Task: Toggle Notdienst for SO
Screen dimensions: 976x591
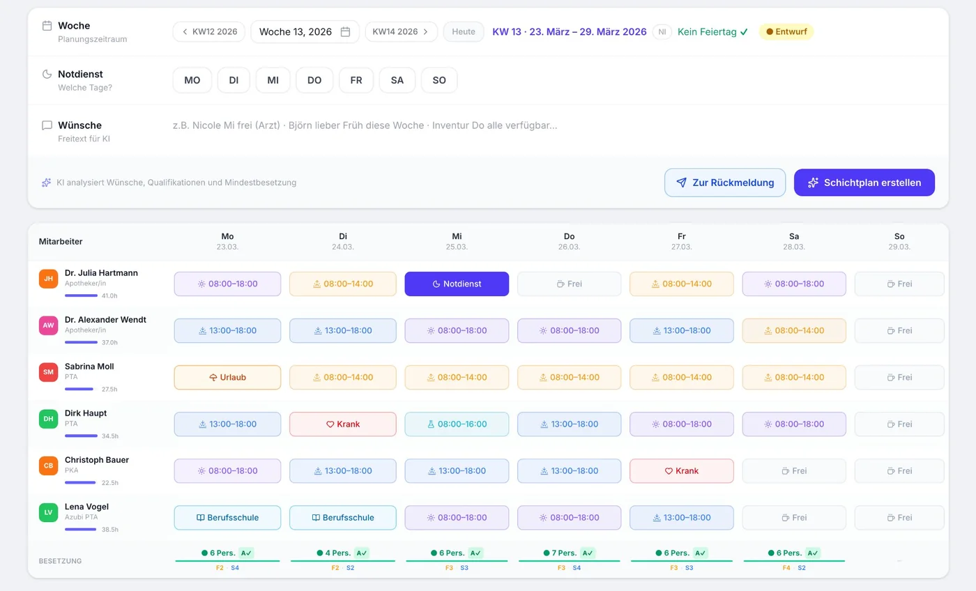Action: tap(439, 80)
